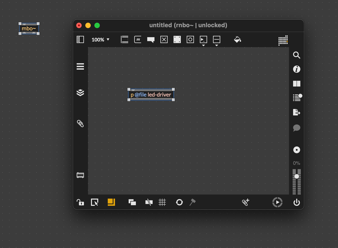Expand the message player dropdown in toolbar
This screenshot has width=338, height=248.
(x=203, y=41)
